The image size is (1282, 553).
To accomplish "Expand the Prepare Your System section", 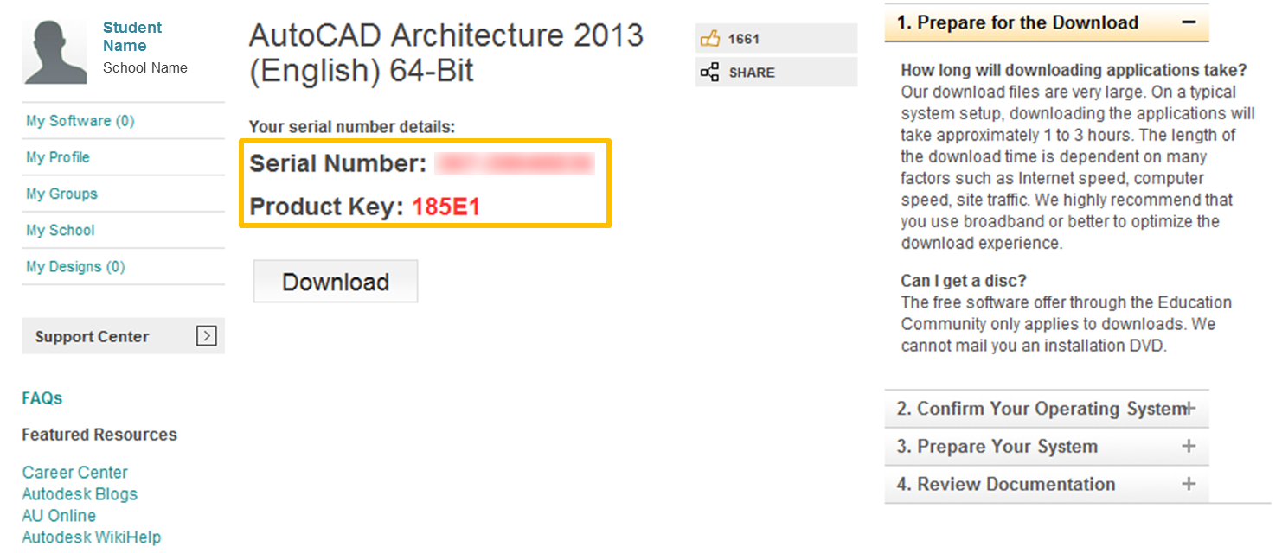I will pos(1189,447).
